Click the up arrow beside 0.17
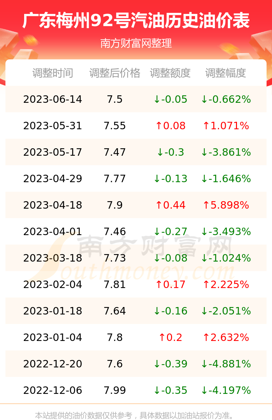Screen dimensions: 272x420 (159, 285)
